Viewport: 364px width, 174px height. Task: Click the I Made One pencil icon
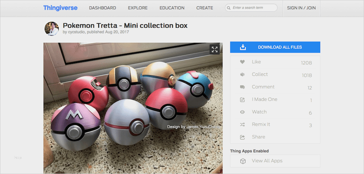pos(242,100)
